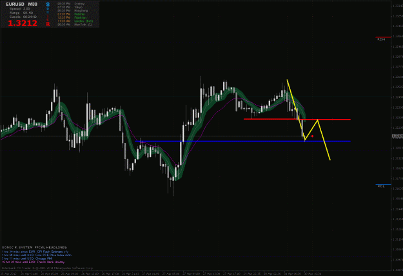Click the Sonic R vertical logo
The width and height of the screenshot is (403, 276).
pyautogui.click(x=48, y=14)
